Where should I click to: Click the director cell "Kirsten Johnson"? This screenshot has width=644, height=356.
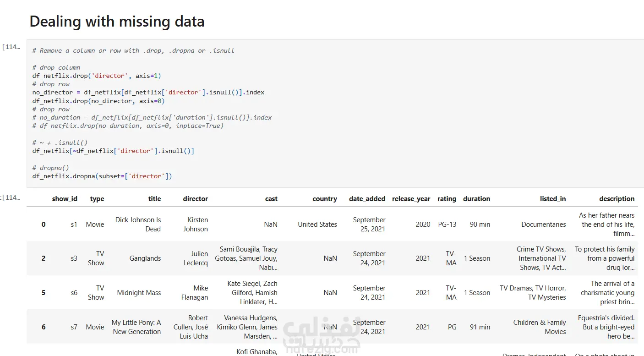pos(196,225)
